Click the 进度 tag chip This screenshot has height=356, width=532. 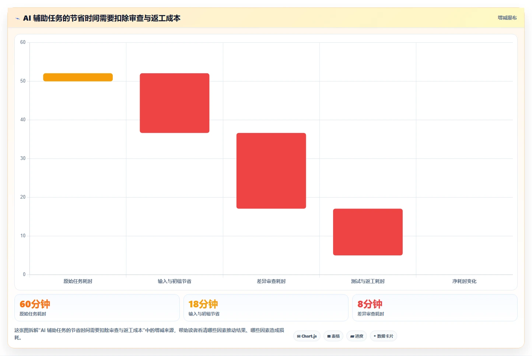(x=357, y=336)
